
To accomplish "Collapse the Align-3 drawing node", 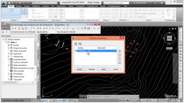I will coord(6,42).
